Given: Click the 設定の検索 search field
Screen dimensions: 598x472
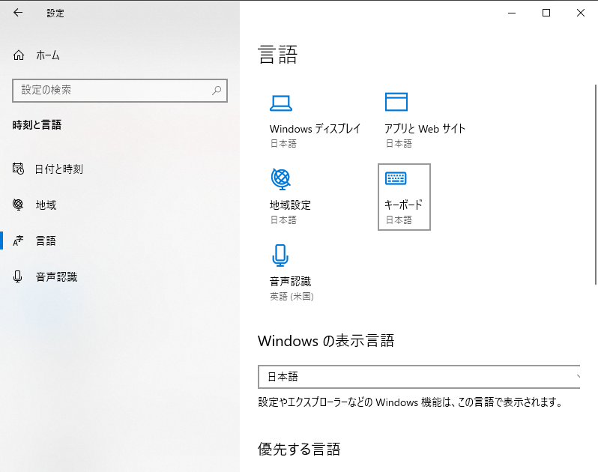Looking at the screenshot, I should coord(120,91).
